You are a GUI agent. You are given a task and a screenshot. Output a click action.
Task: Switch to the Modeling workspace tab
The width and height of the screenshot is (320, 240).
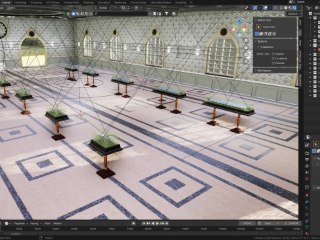pyautogui.click(x=20, y=3)
